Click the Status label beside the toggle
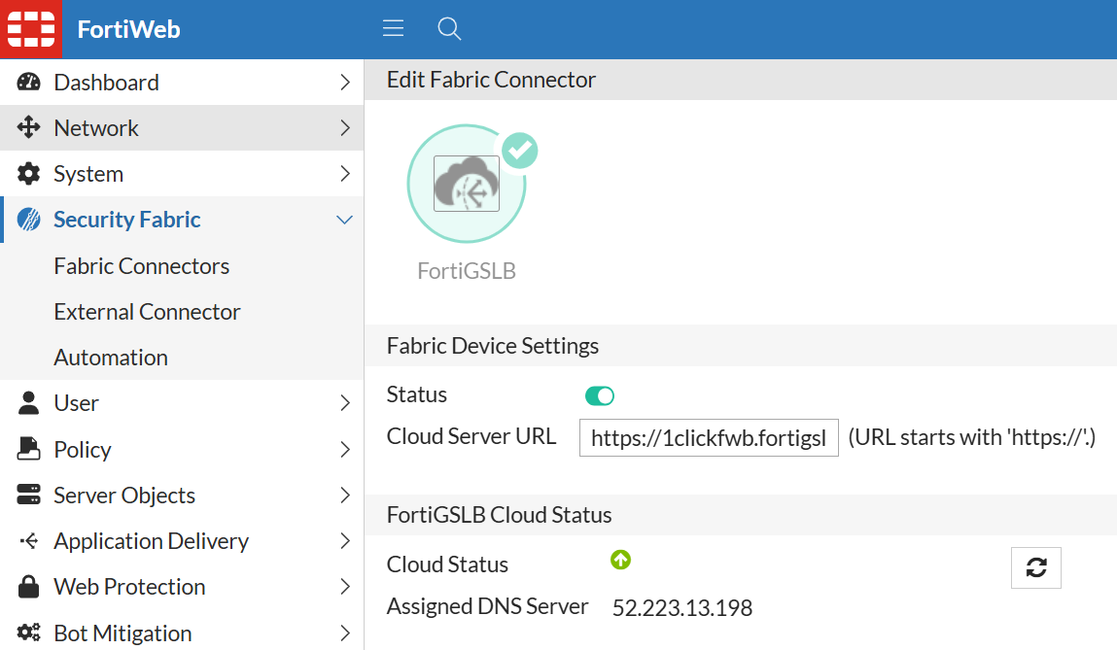1117x650 pixels. pyautogui.click(x=417, y=394)
